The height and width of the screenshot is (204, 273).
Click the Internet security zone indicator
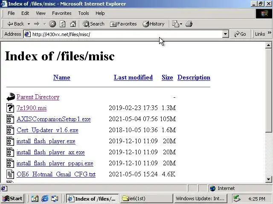pyautogui.click(x=240, y=188)
